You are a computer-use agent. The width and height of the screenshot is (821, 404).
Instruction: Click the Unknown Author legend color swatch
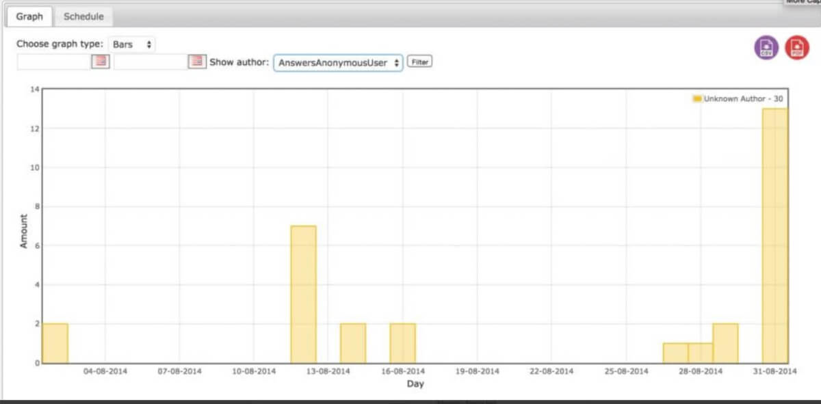coord(697,99)
